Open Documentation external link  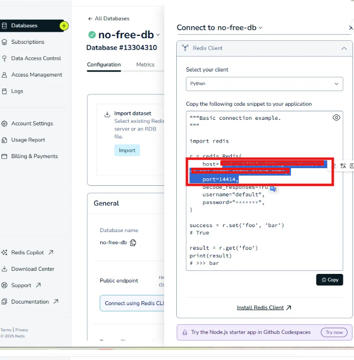pyautogui.click(x=30, y=302)
